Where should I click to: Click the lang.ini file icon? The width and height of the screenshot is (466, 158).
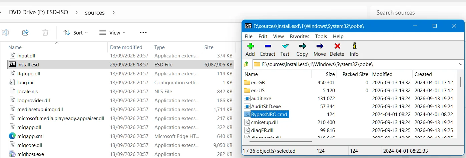pyautogui.click(x=12, y=82)
